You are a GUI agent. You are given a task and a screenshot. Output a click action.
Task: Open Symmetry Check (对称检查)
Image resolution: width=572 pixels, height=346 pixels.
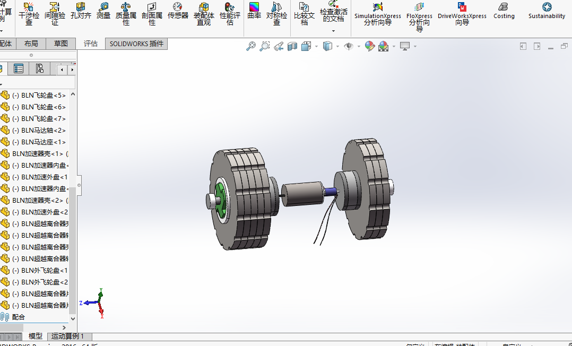click(276, 14)
